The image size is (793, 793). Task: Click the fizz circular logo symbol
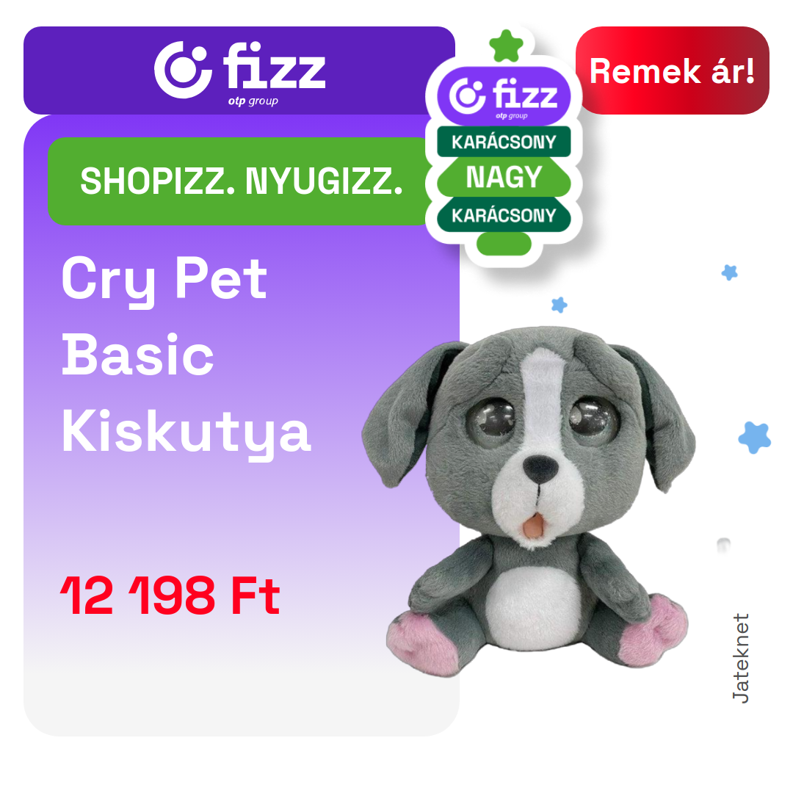pos(183,70)
